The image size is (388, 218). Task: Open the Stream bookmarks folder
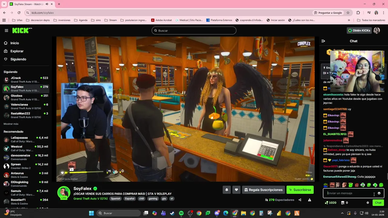(110, 20)
